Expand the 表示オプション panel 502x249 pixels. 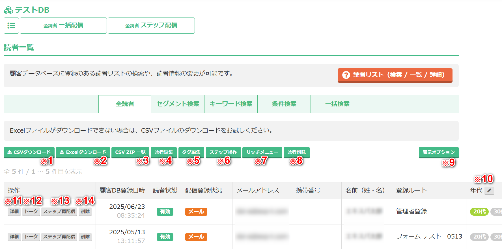(438, 152)
